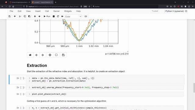The width and height of the screenshot is (195, 110).
Task: Click the 'Getting a first guess of n and k' text
Action: pyautogui.click(x=67, y=101)
